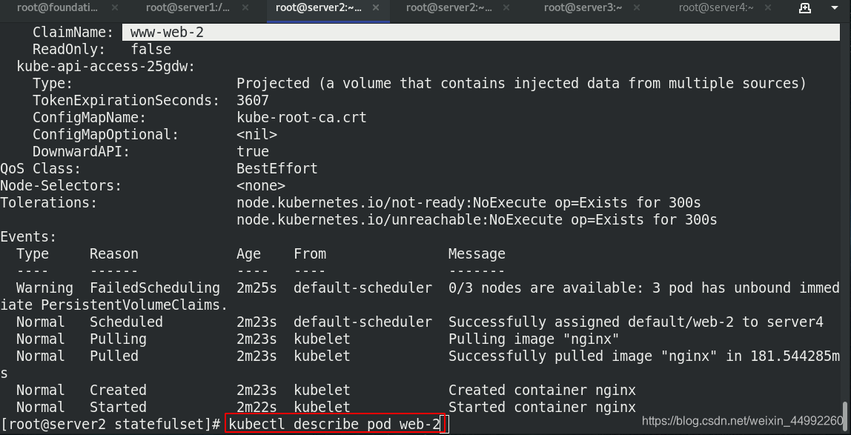Close the root@server4 tab
Viewport: 851px width, 435px height.
[767, 7]
